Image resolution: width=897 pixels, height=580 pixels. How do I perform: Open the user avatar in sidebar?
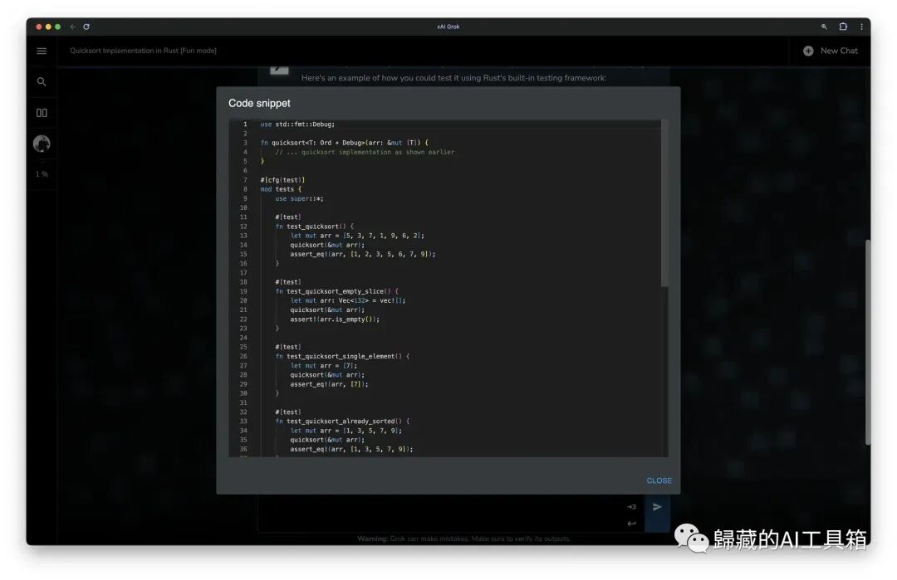(x=42, y=144)
